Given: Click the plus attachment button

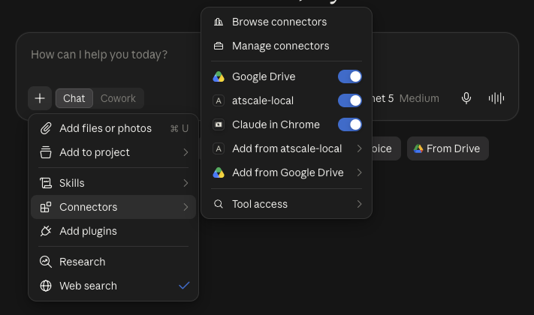Looking at the screenshot, I should tap(40, 98).
